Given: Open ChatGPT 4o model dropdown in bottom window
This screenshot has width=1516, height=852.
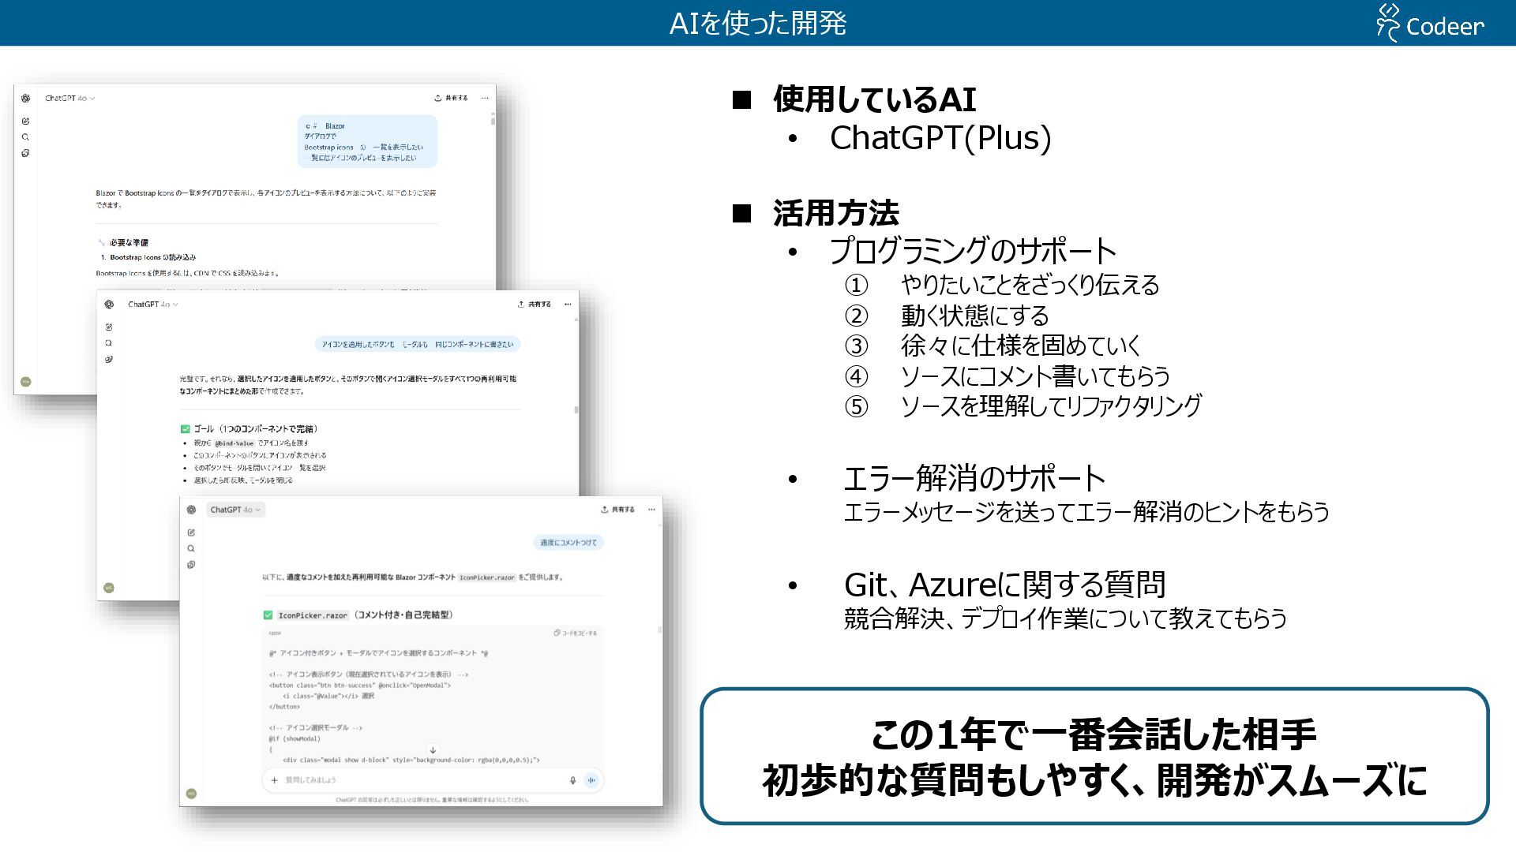Looking at the screenshot, I should click(x=235, y=510).
